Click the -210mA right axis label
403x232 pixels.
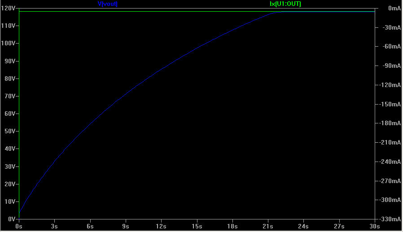click(390, 142)
